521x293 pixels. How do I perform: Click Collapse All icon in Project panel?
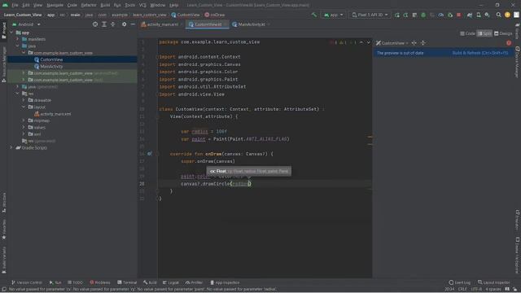point(112,24)
